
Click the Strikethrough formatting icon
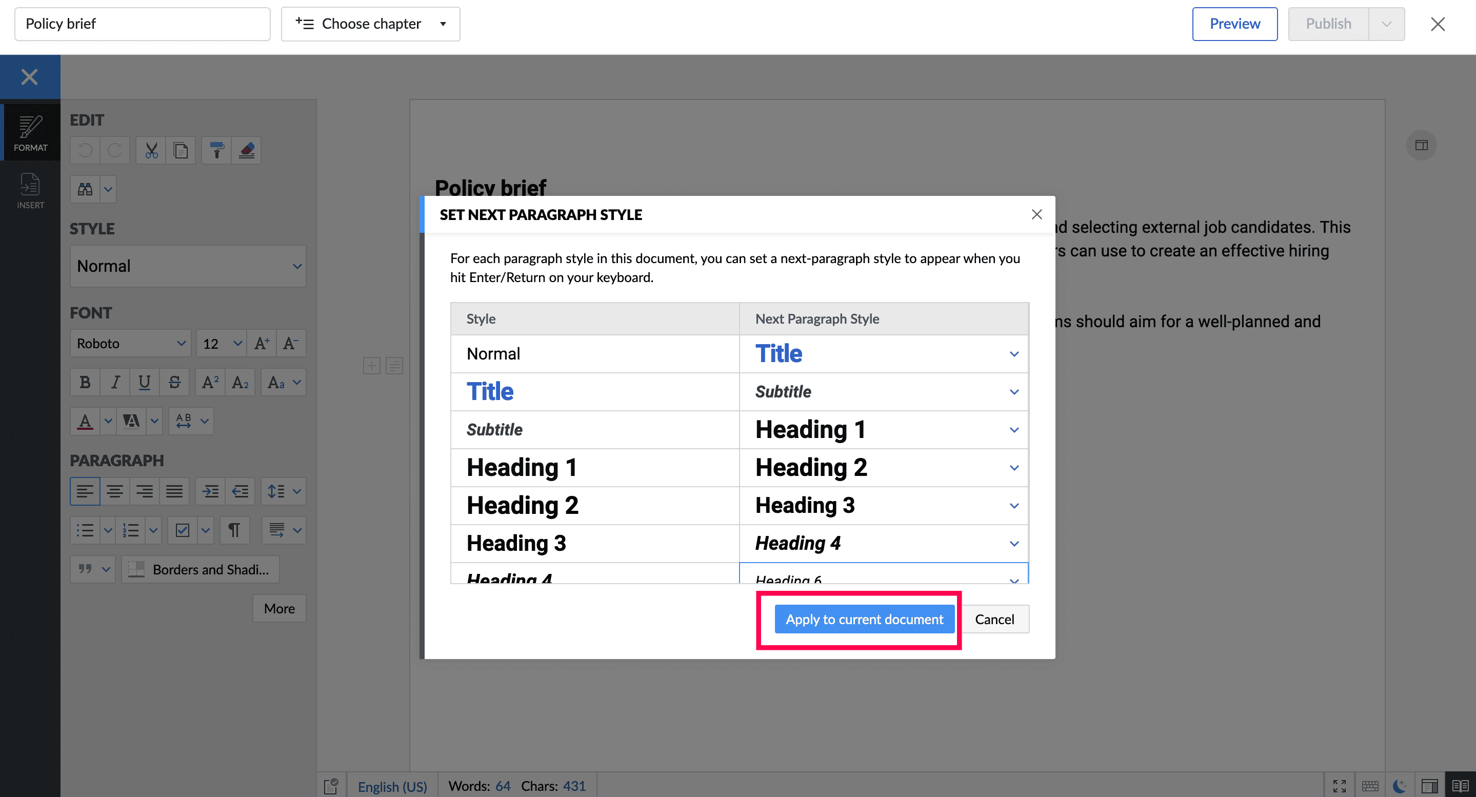click(x=175, y=382)
